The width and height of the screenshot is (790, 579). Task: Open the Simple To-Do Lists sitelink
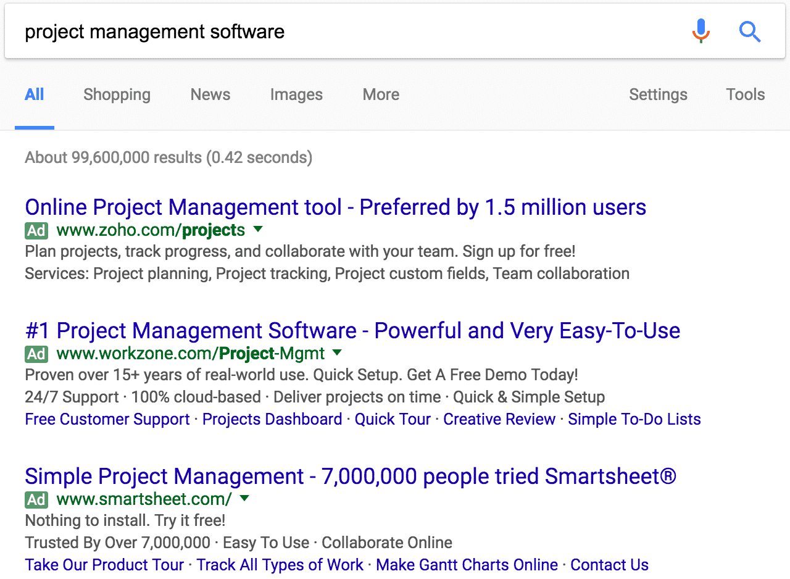634,419
